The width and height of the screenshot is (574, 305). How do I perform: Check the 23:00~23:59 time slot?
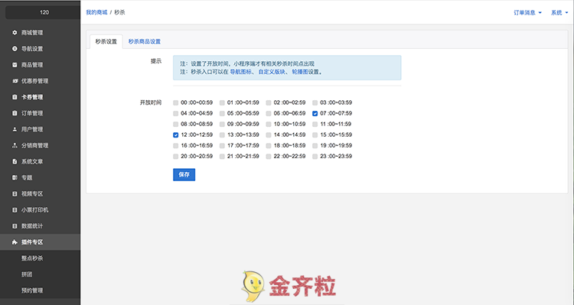[315, 157]
